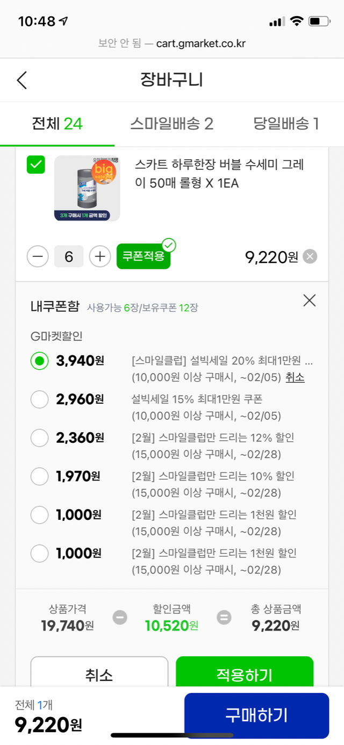
Task: Select the 2,960원 coupon option
Action: [40, 399]
